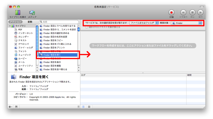Click the toolbar toggle pill button
The width and height of the screenshot is (213, 119).
pos(202,7)
